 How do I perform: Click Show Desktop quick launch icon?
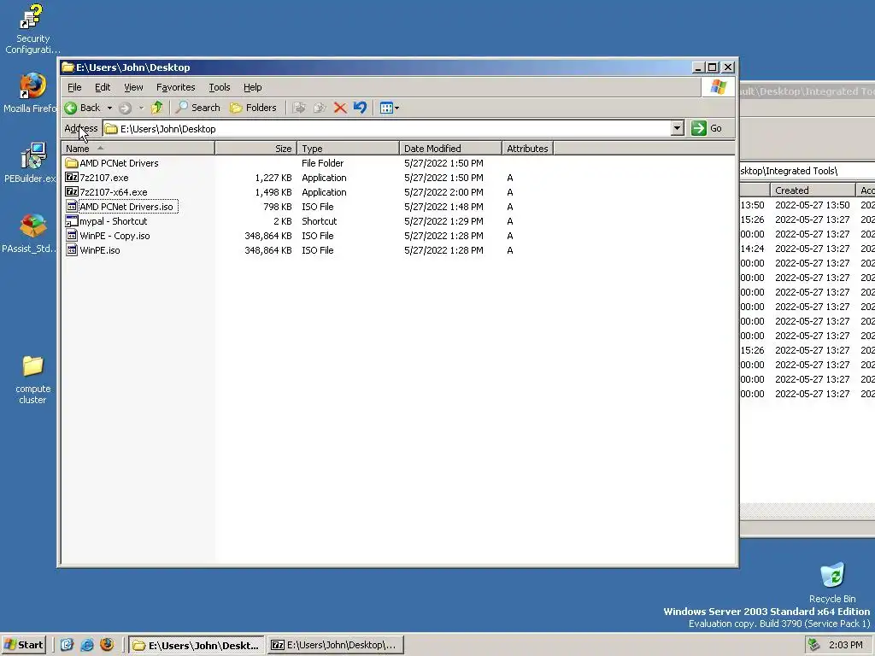click(x=67, y=645)
